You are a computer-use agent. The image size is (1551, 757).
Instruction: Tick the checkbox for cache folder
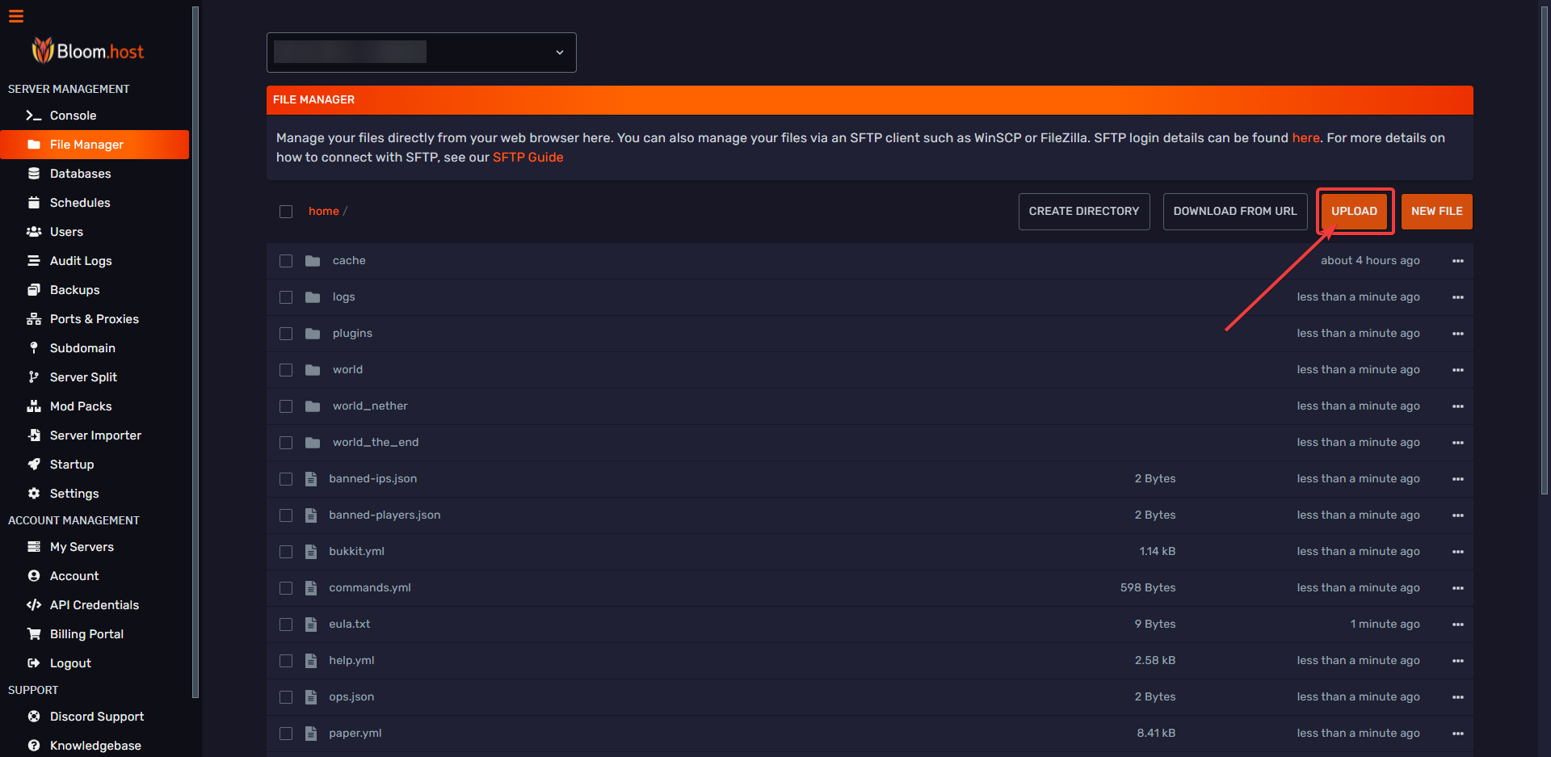click(286, 261)
